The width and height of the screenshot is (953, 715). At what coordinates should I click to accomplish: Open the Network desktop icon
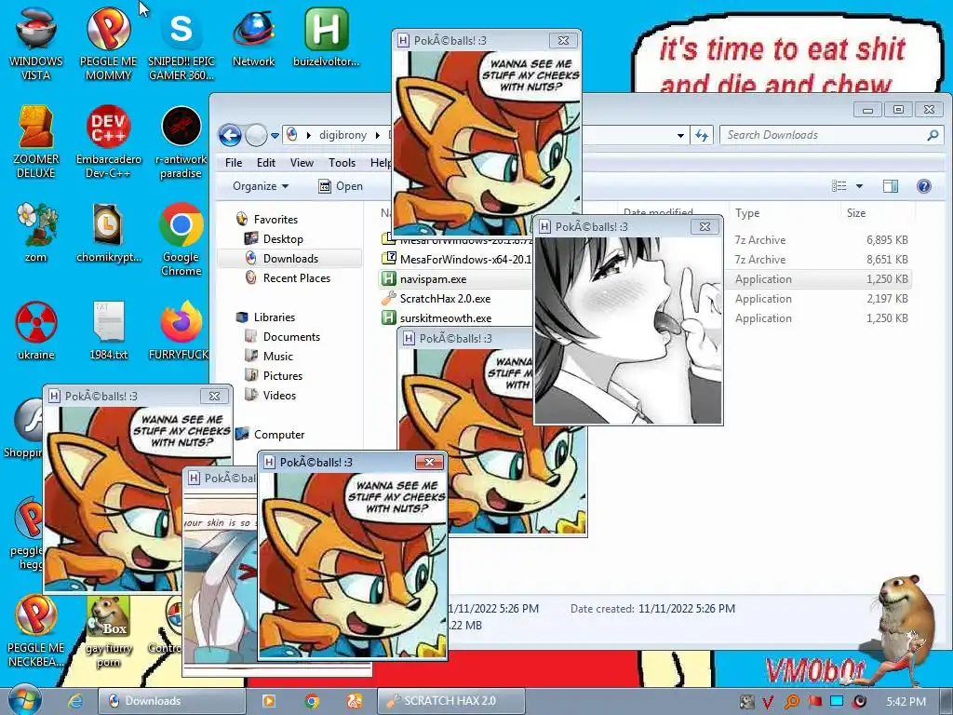click(253, 36)
